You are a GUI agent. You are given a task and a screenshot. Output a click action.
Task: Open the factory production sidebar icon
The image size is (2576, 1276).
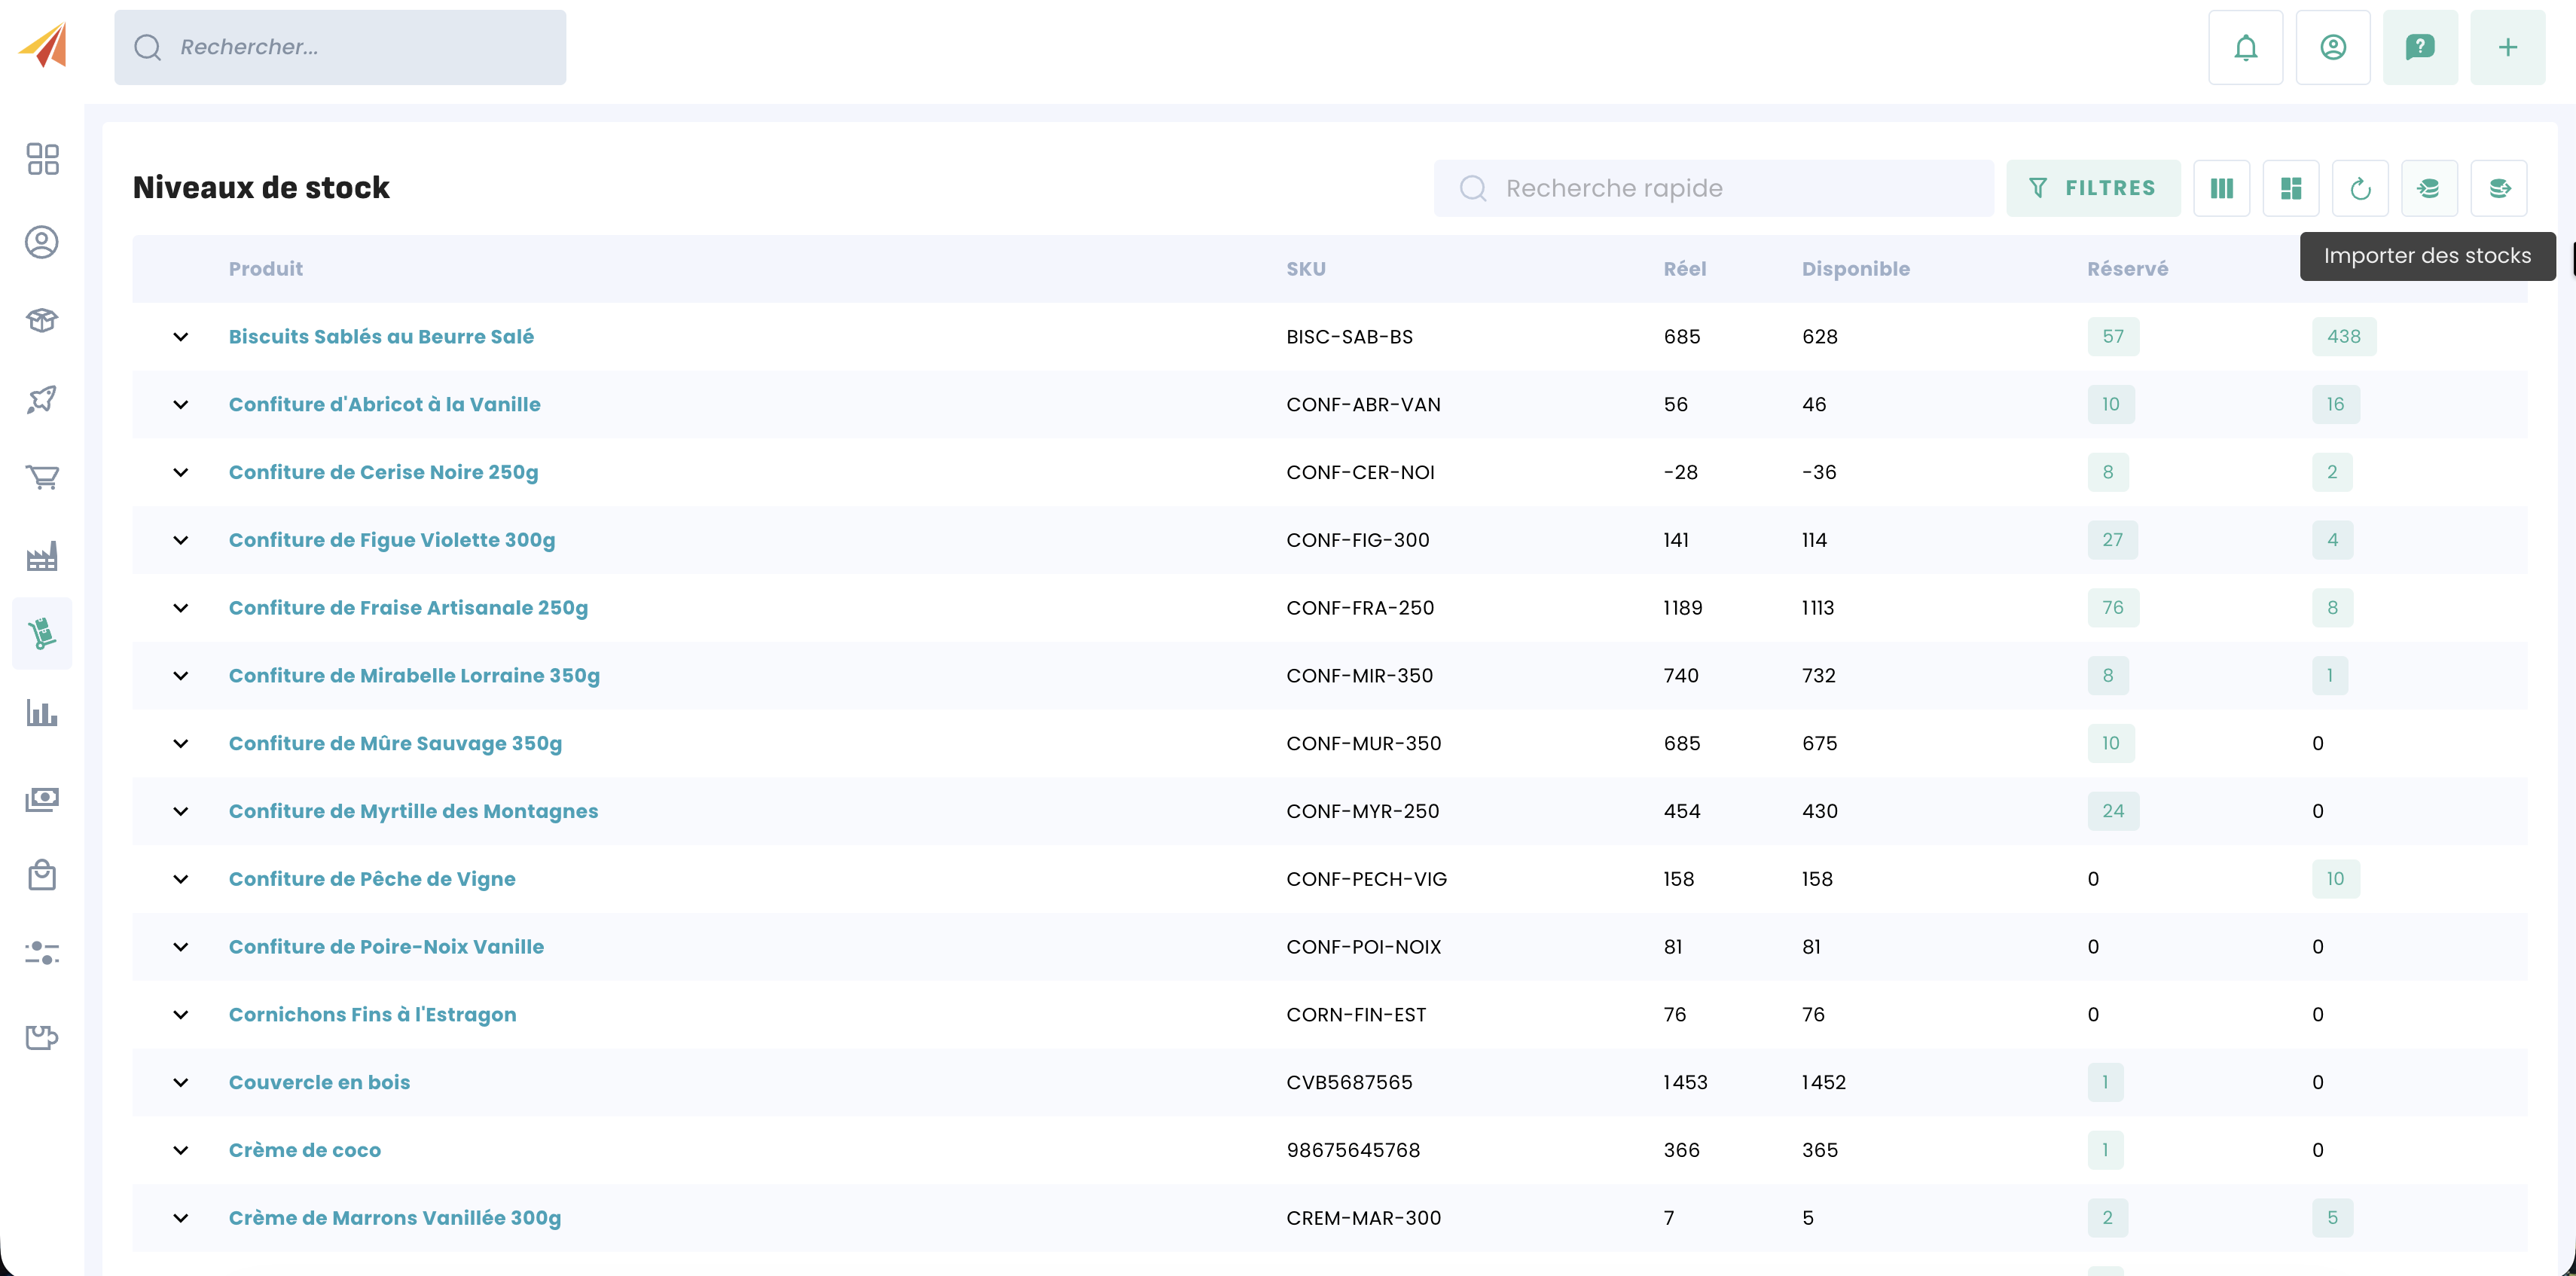[x=42, y=556]
